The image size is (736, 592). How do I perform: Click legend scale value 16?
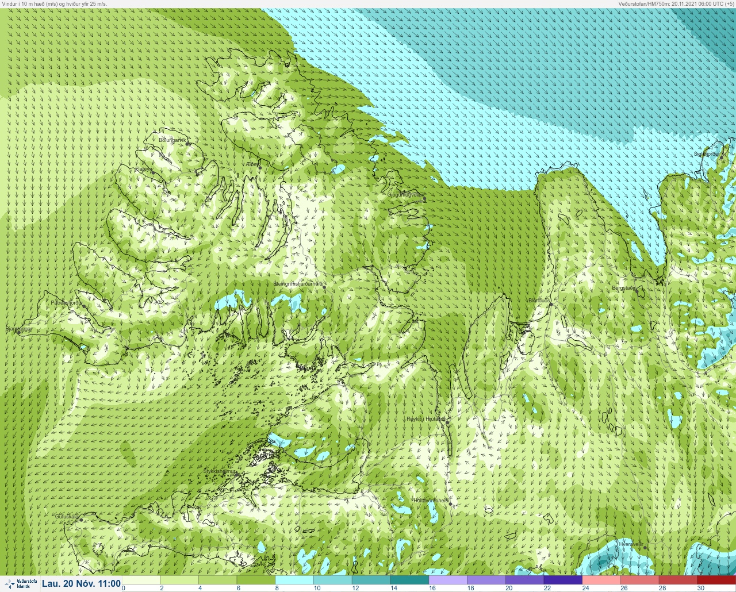pos(431,588)
